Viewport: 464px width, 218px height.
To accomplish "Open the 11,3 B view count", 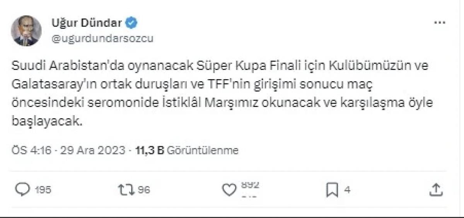I will click(x=150, y=150).
